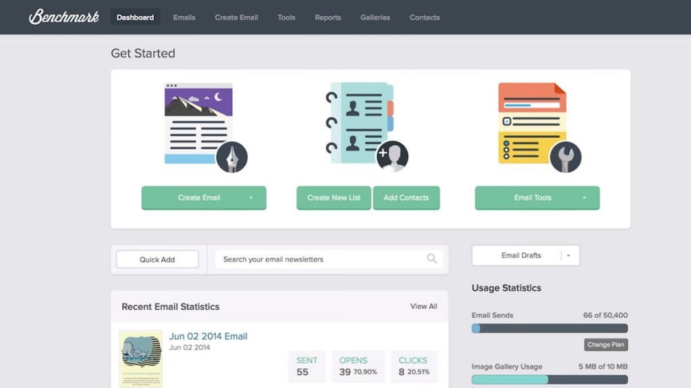
Task: Open the Tools menu
Action: pyautogui.click(x=286, y=17)
